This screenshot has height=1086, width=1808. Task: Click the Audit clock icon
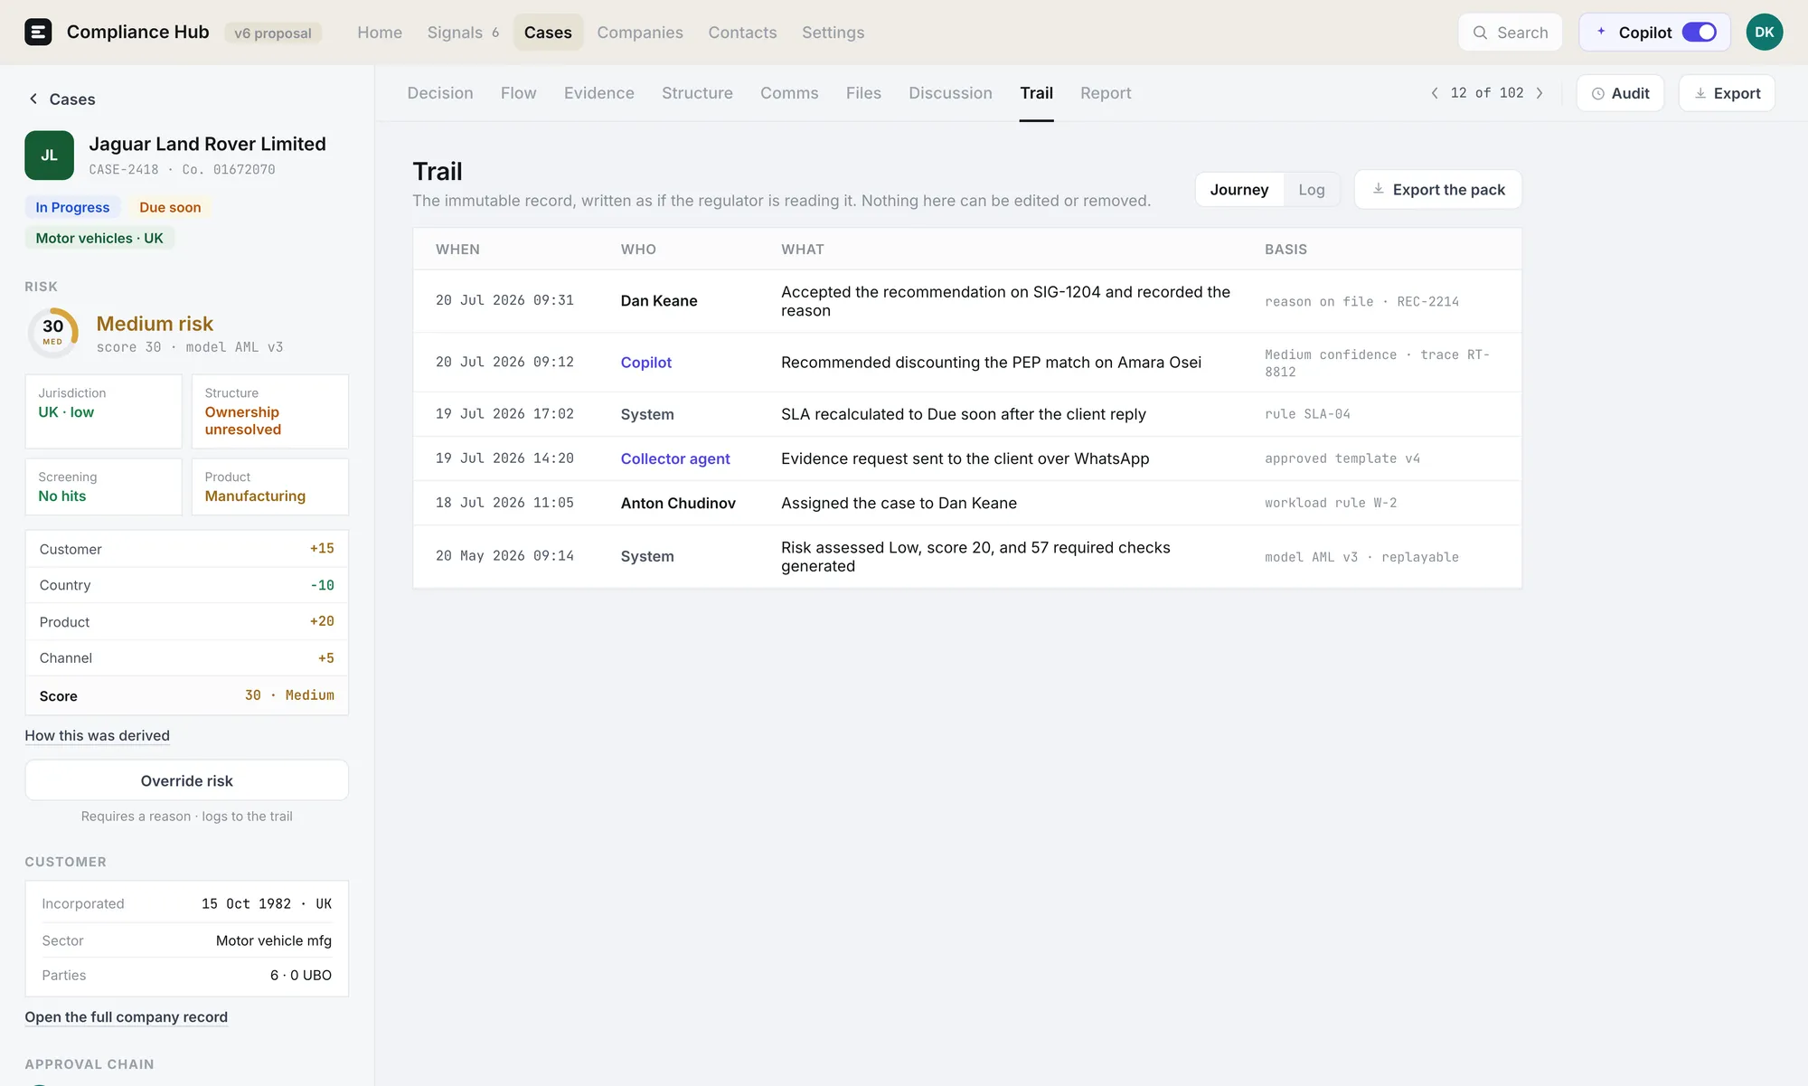pos(1598,93)
